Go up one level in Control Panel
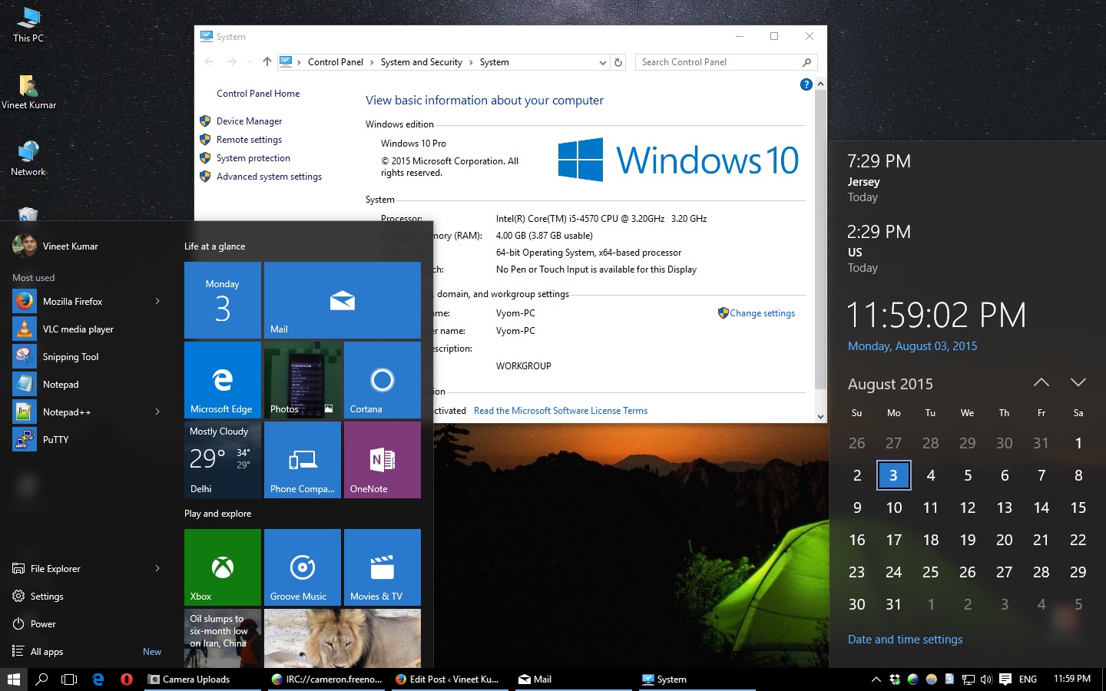This screenshot has width=1106, height=691. 267,62
